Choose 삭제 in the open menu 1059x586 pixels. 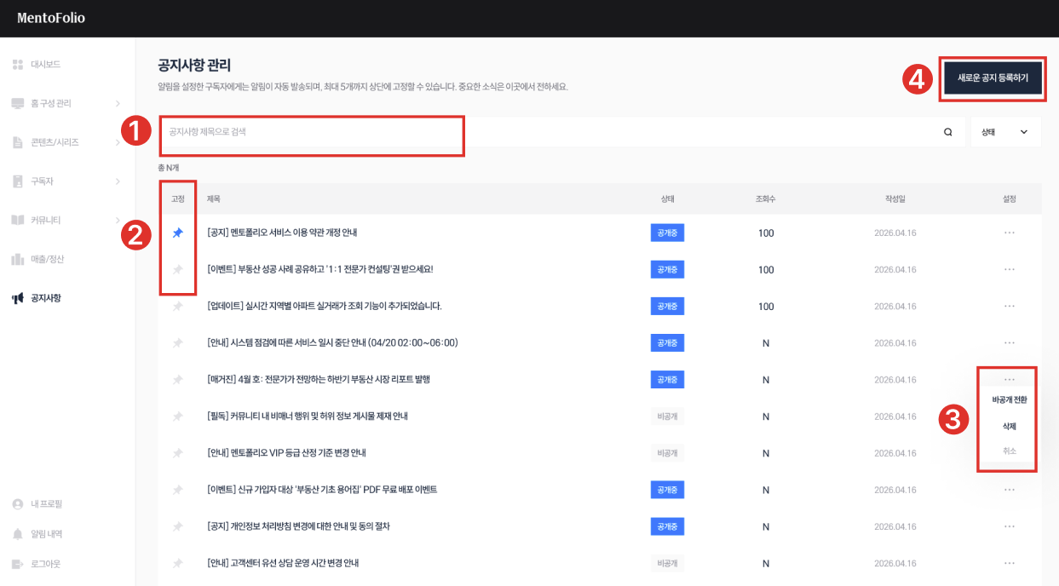pos(1010,426)
